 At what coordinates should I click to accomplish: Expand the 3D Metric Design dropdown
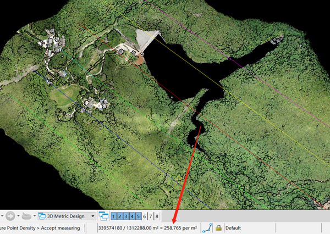(x=93, y=216)
